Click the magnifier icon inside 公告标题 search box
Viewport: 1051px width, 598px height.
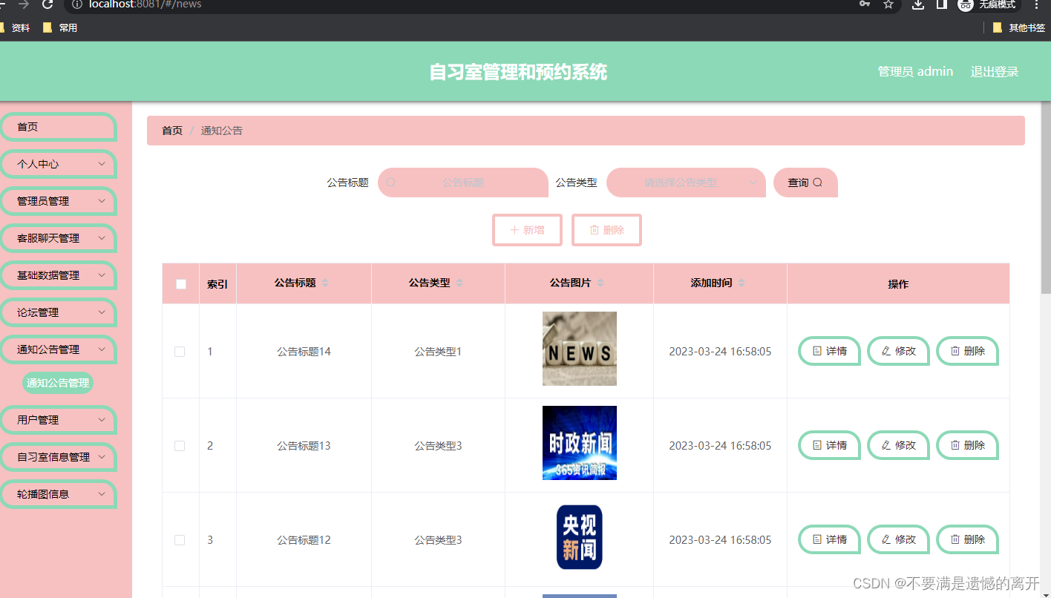(390, 182)
